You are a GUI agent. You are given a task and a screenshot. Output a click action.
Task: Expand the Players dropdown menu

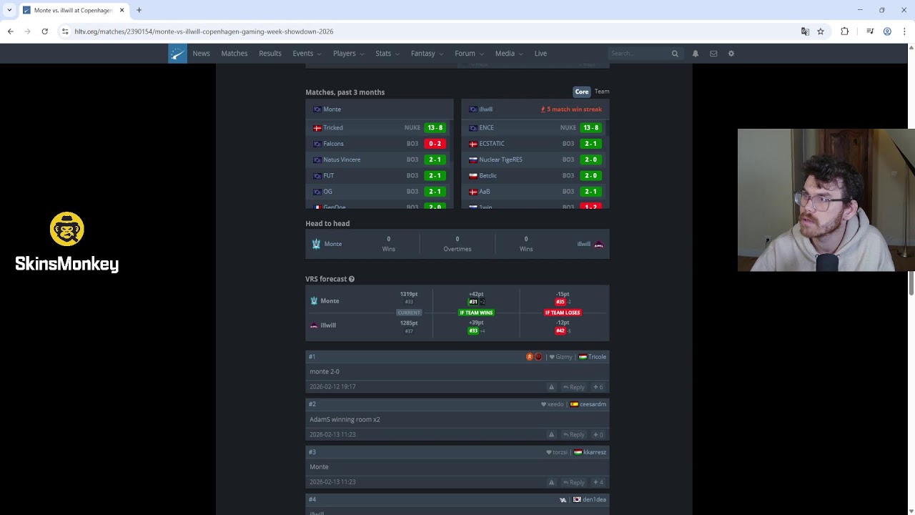click(348, 54)
